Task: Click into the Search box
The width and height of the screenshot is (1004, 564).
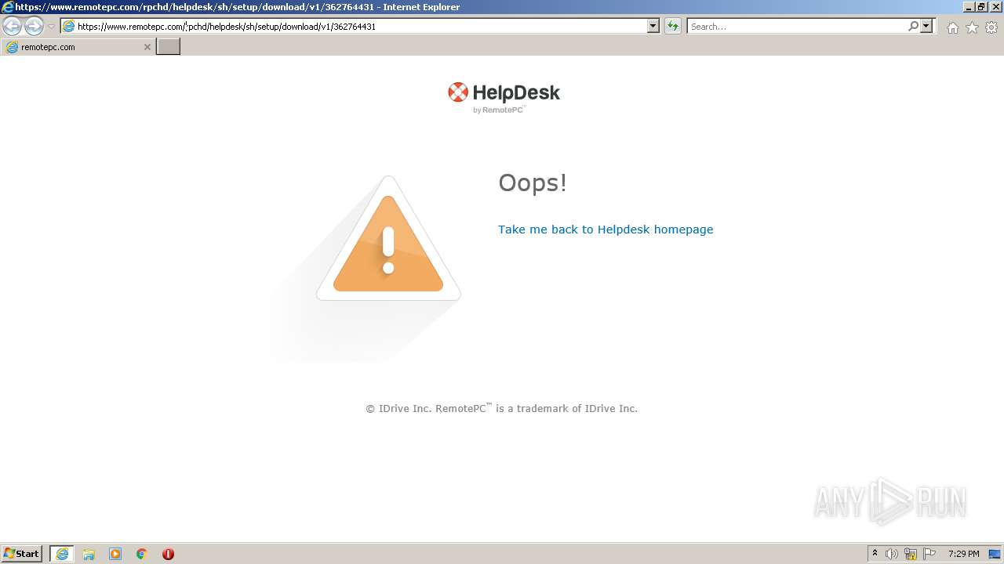Action: pyautogui.click(x=797, y=26)
